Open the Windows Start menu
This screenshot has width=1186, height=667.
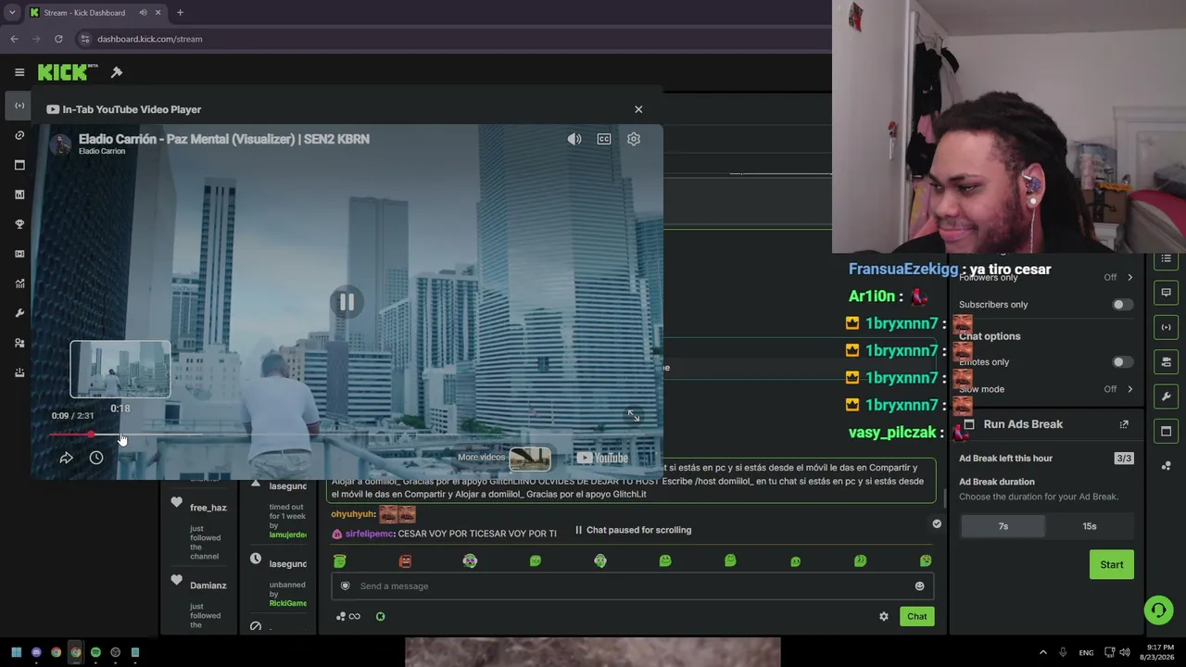tap(16, 652)
